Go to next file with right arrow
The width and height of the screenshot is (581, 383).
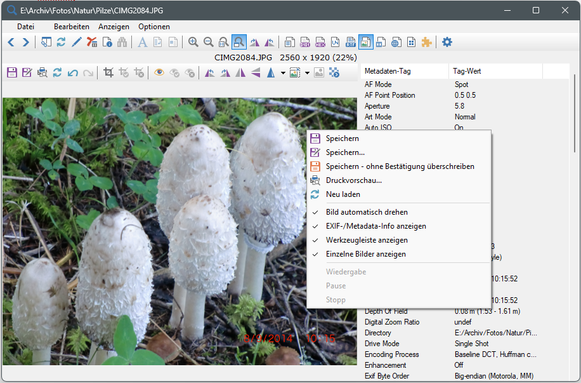pyautogui.click(x=25, y=43)
